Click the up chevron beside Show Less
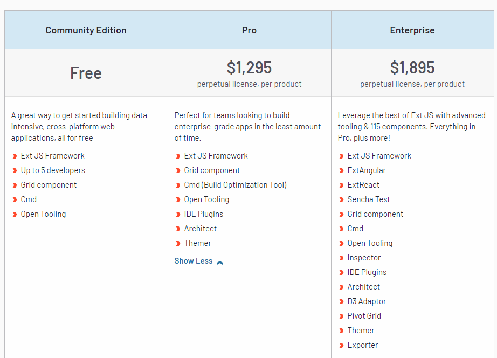497x358 pixels. 220,262
